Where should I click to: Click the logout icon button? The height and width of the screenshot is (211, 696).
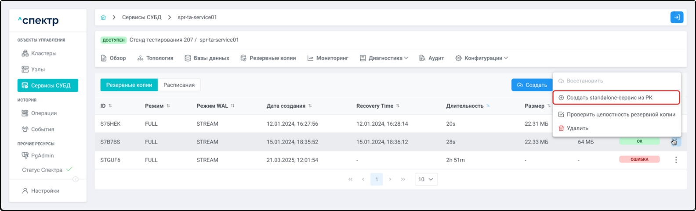click(677, 18)
